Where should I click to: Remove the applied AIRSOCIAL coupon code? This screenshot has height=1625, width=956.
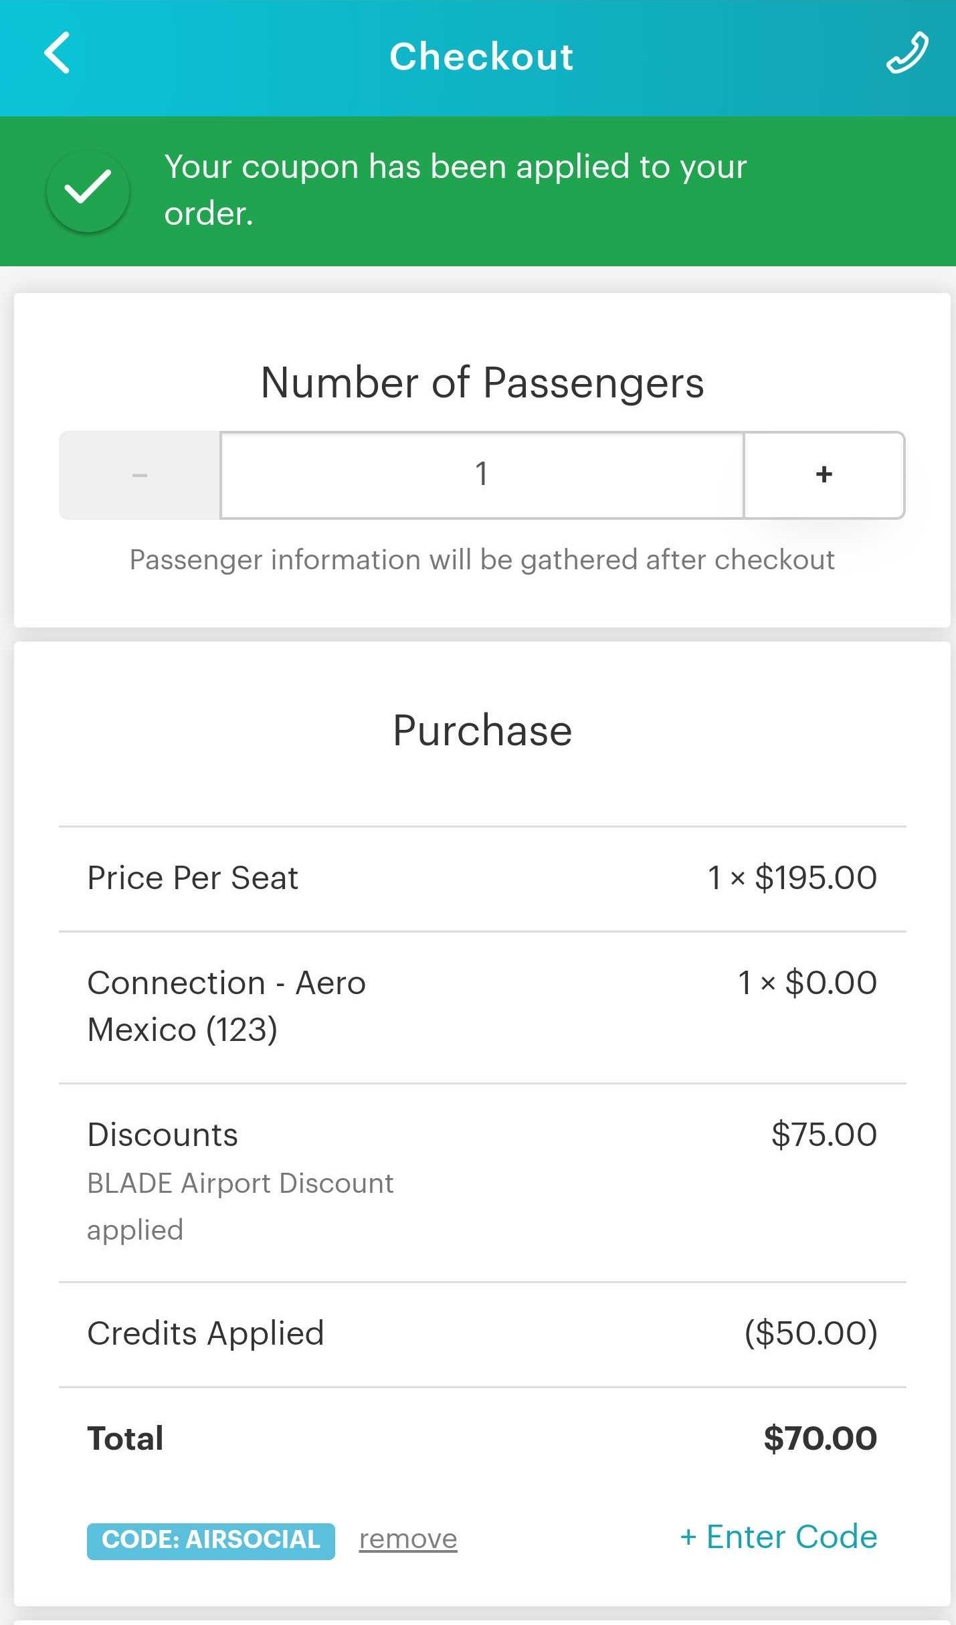tap(408, 1539)
